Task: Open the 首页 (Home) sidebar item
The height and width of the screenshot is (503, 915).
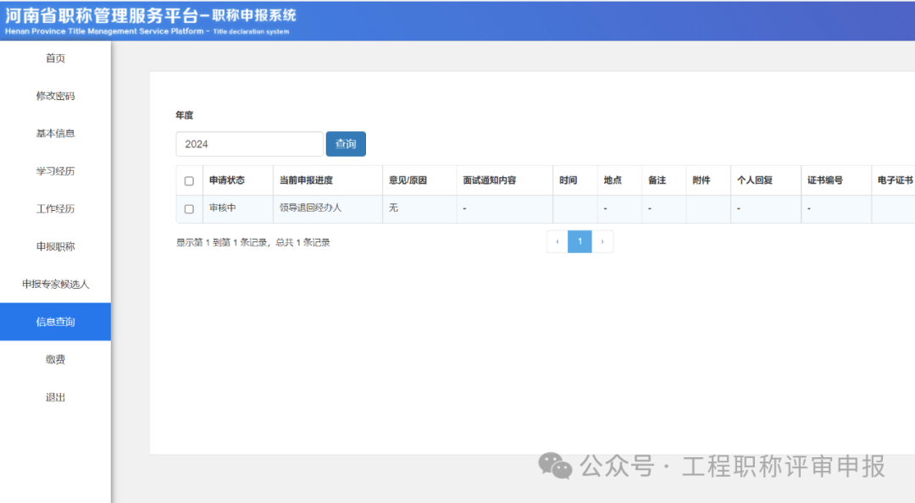Action: click(56, 58)
